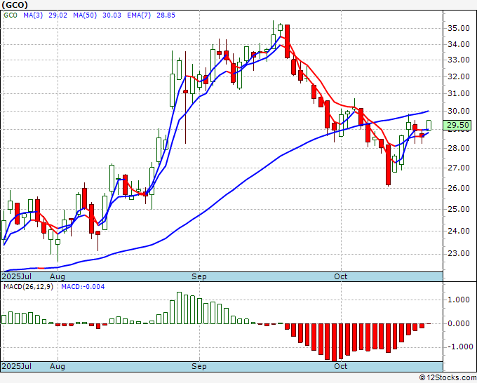Click the tallest green MACD histogram bar

pos(179,308)
